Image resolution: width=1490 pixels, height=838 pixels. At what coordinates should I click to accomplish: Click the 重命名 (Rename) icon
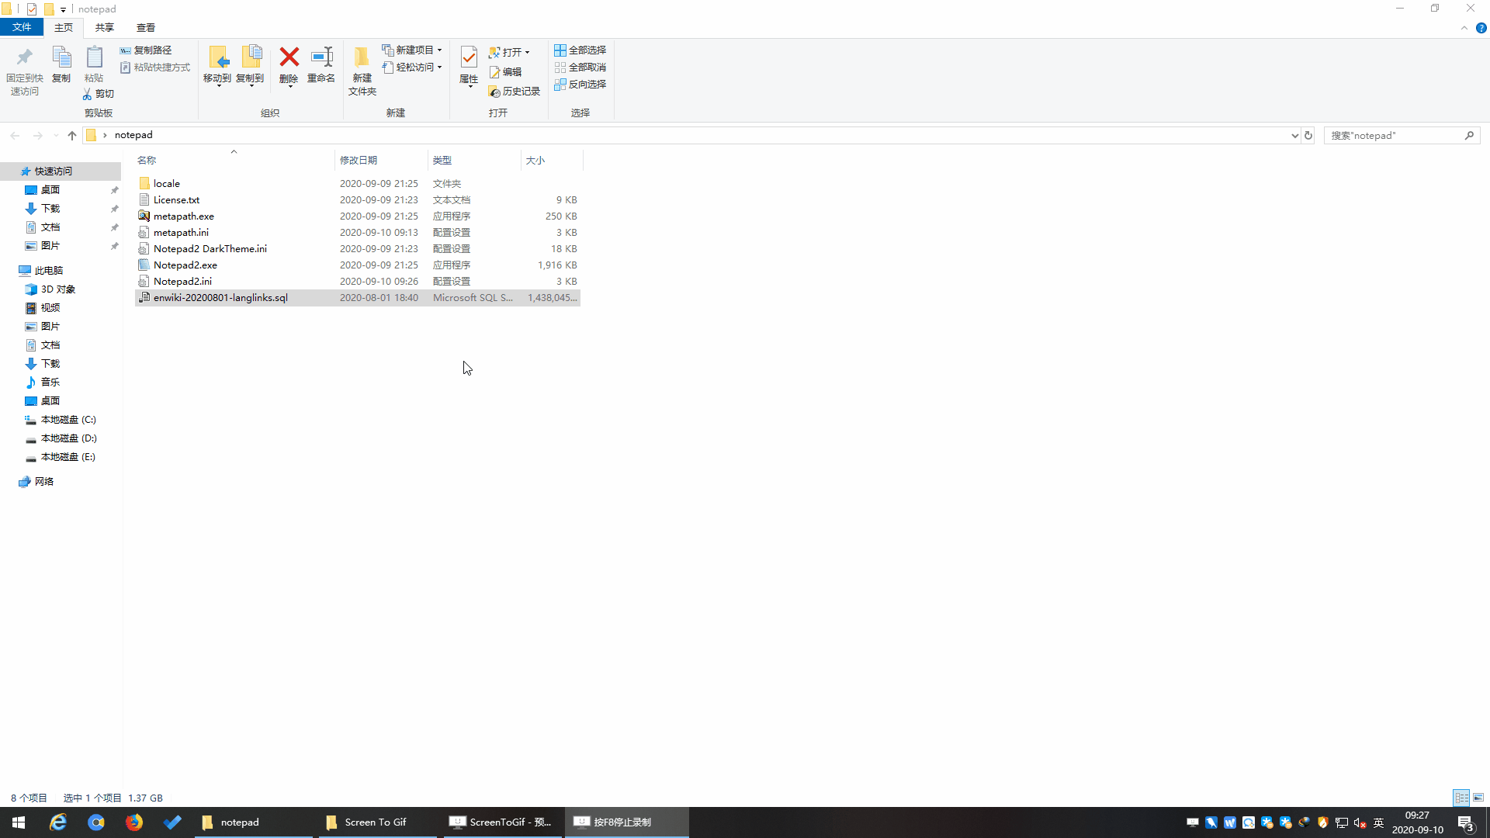tap(321, 68)
